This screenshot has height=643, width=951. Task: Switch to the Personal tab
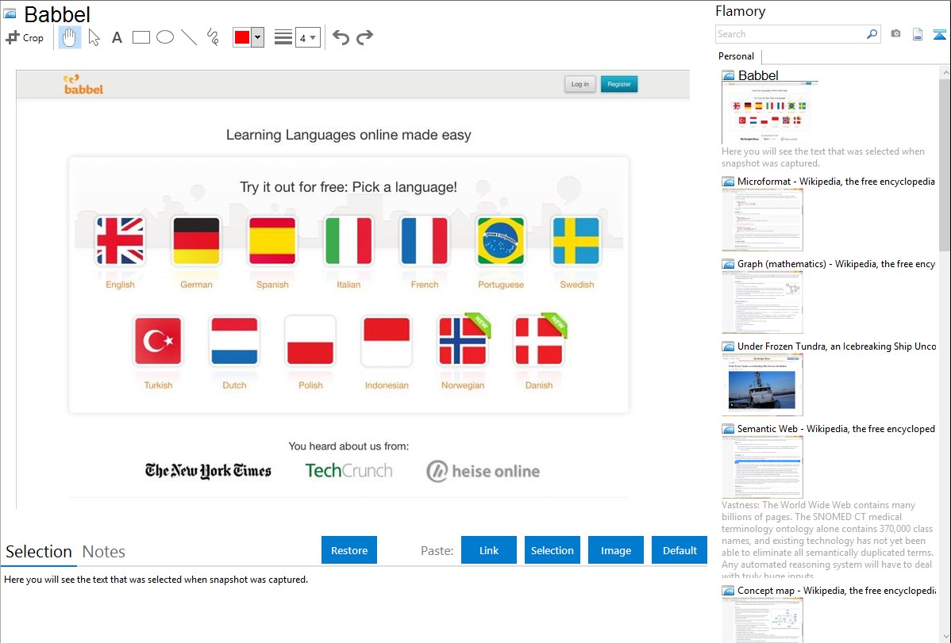coord(736,56)
